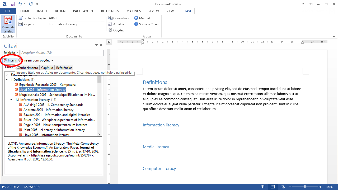The width and height of the screenshot is (338, 190).
Task: Open the DESIGN ribbon tab
Action: tap(60, 11)
